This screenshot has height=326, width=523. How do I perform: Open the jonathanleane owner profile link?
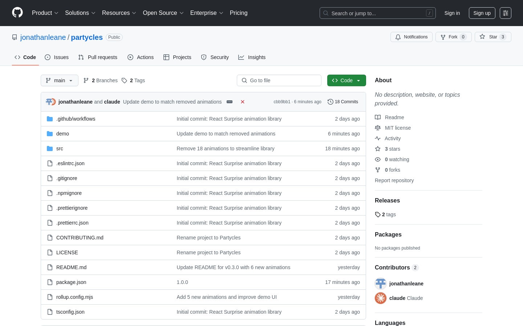tap(43, 37)
